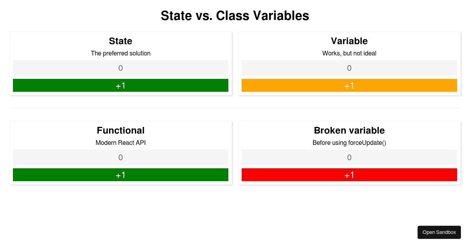Screen dimensions: 470x246
Task: Select the State card heading
Action: pyautogui.click(x=121, y=41)
